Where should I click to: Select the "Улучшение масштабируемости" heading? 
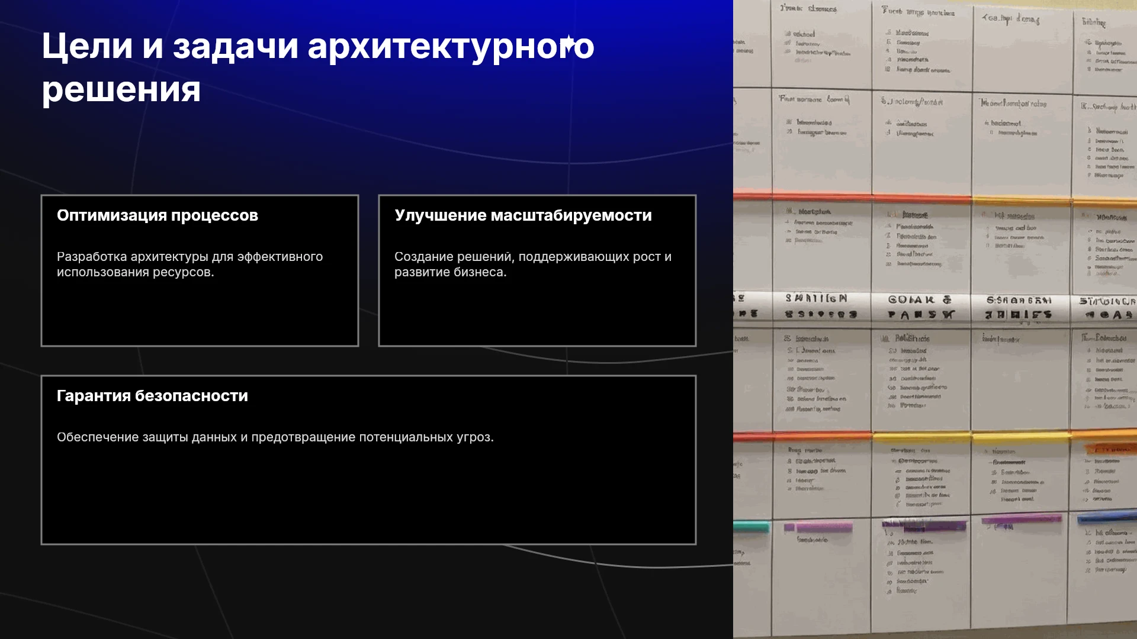[523, 215]
